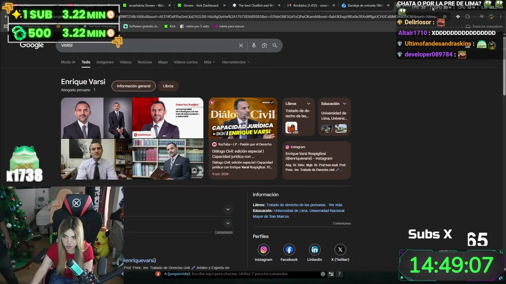Screen dimensions: 506x284
Task: Open the LinkedIn profile icon
Action: coord(315,250)
